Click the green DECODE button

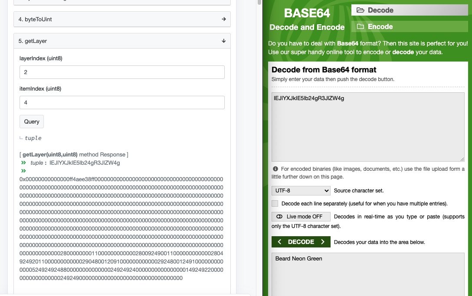pyautogui.click(x=301, y=242)
